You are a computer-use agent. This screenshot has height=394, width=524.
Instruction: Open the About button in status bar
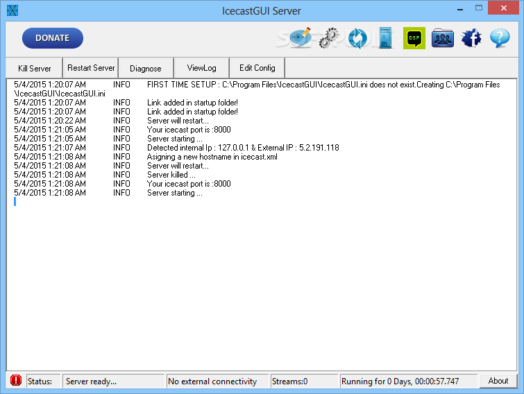(498, 381)
